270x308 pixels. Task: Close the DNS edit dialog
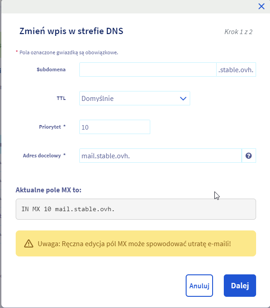point(261,6)
